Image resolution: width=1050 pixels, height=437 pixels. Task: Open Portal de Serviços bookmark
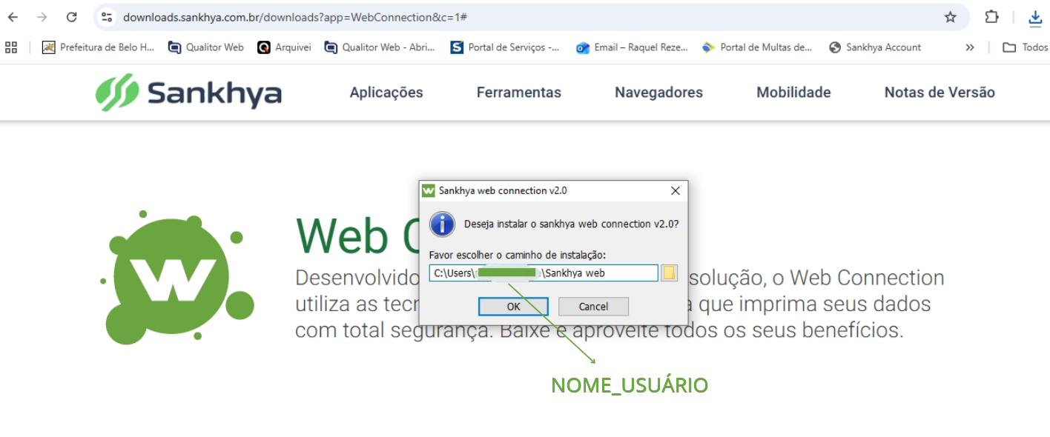[506, 47]
